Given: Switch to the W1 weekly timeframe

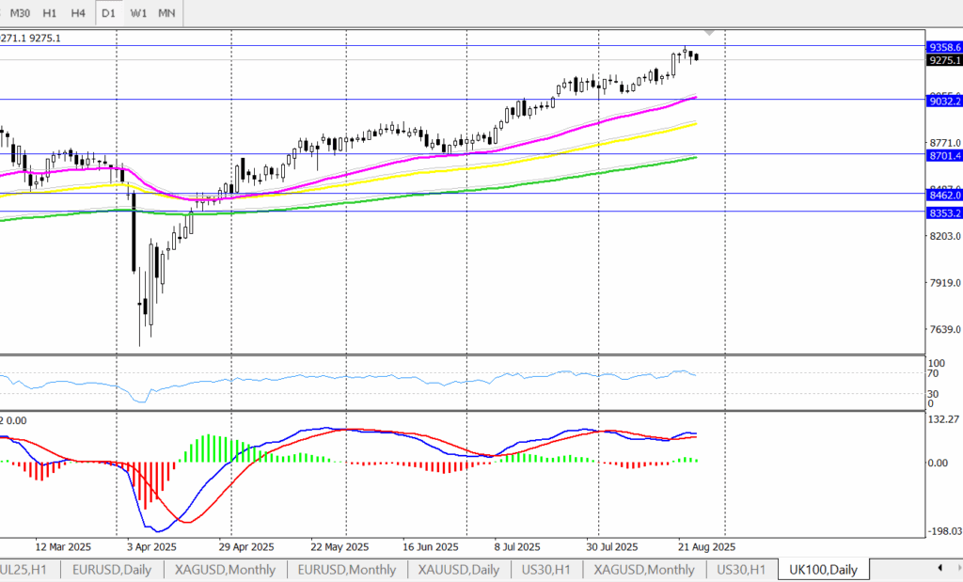Looking at the screenshot, I should pyautogui.click(x=138, y=13).
